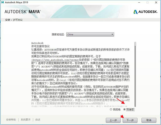
Task: Click the lower scrollbar track of the agreement
Action: (135, 77)
